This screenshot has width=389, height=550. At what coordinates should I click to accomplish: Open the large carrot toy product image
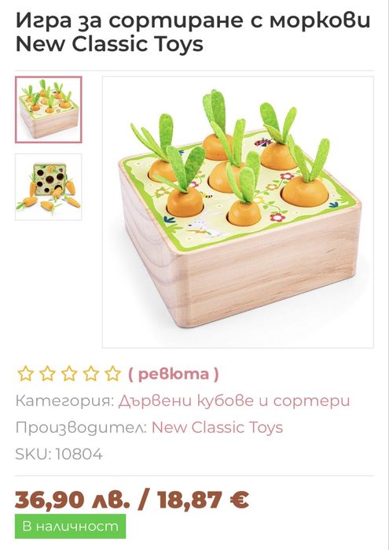pyautogui.click(x=238, y=212)
